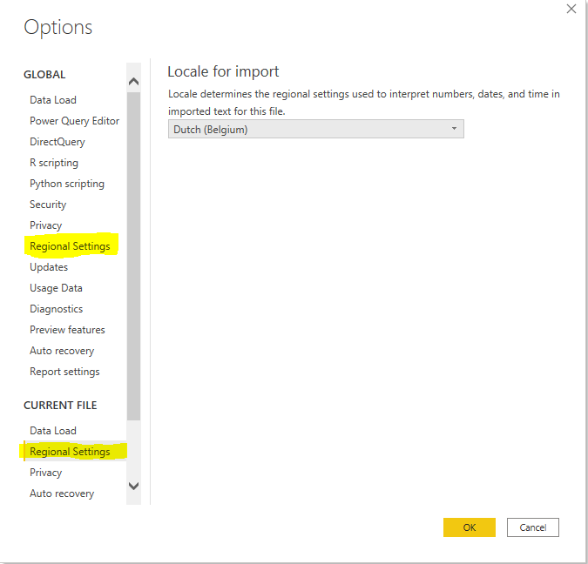588x564 pixels.
Task: Go to R scripting options
Action: click(x=54, y=163)
